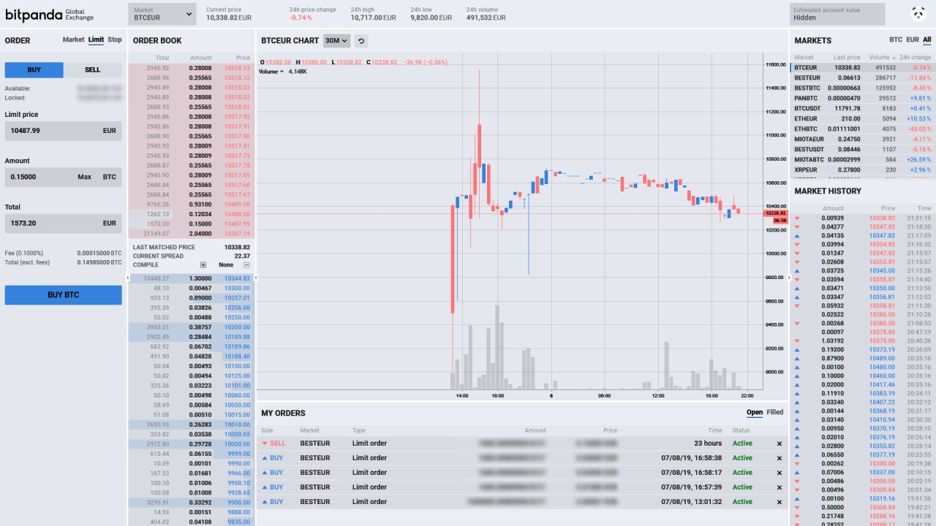This screenshot has width=936, height=526.
Task: Click ask price 10489.00 in order book
Action: tap(237, 205)
